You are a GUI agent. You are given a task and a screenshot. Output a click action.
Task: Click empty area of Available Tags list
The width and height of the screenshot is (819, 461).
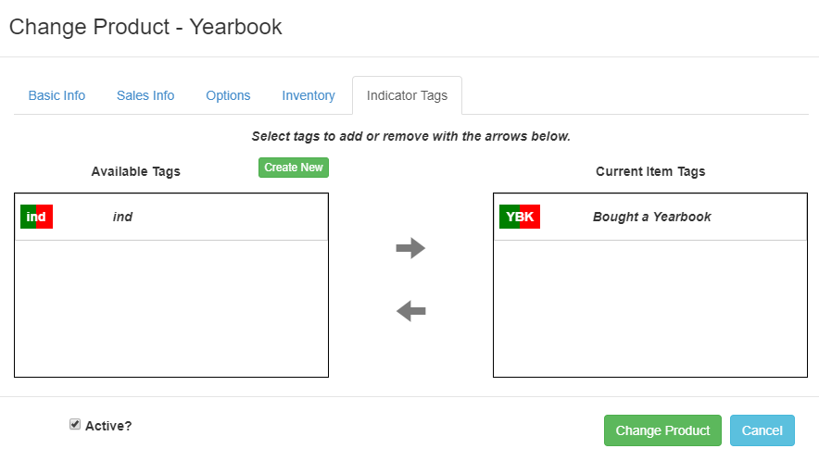(171, 308)
